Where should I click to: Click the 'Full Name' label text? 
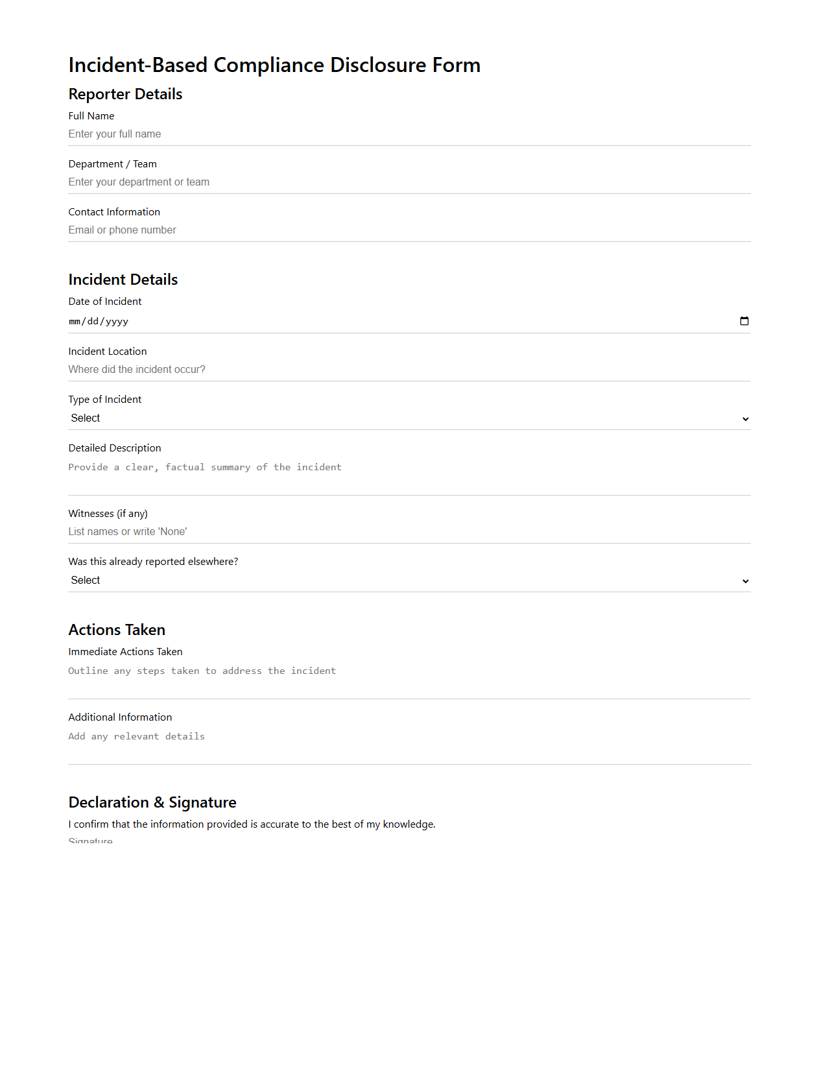click(x=91, y=116)
